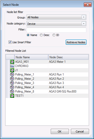Click the Polling_Meter_8 icon

[x=12, y=91]
